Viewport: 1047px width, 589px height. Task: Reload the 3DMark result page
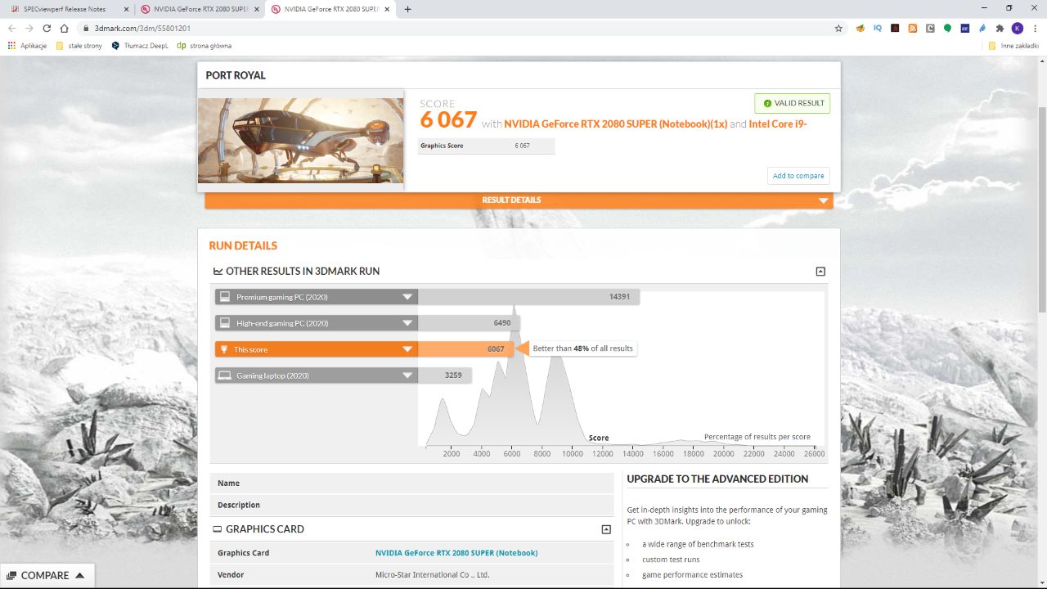coord(47,28)
